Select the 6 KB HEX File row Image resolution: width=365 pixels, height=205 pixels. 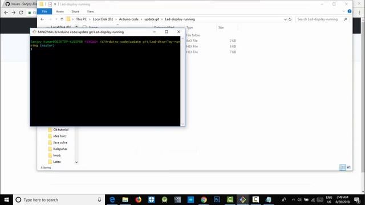click(x=192, y=46)
